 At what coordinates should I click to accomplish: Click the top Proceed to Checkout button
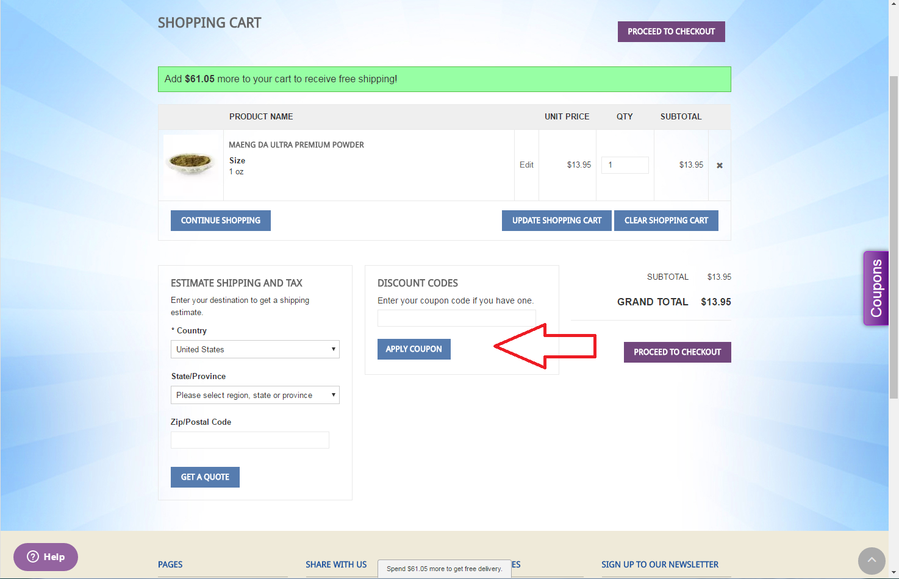click(x=671, y=32)
